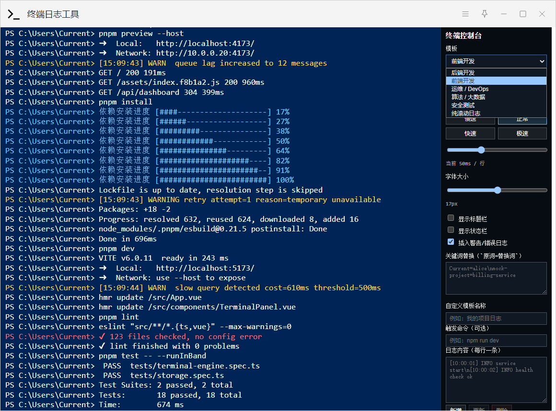
Task: Focus the 自定义模板名称 input field
Action: pyautogui.click(x=496, y=319)
